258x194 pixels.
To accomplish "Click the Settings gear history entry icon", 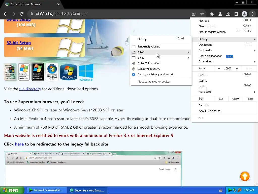I will 134,75.
